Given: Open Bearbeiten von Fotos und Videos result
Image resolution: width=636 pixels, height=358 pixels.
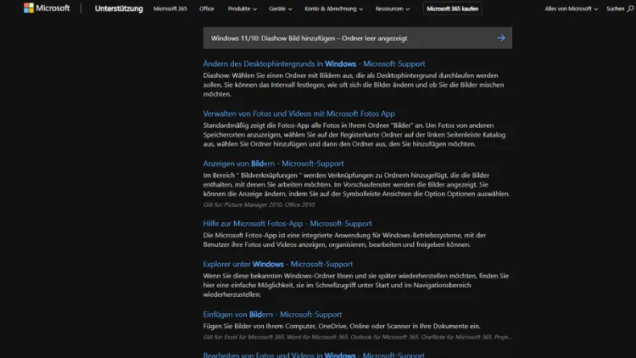Looking at the screenshot, I should pos(314,355).
